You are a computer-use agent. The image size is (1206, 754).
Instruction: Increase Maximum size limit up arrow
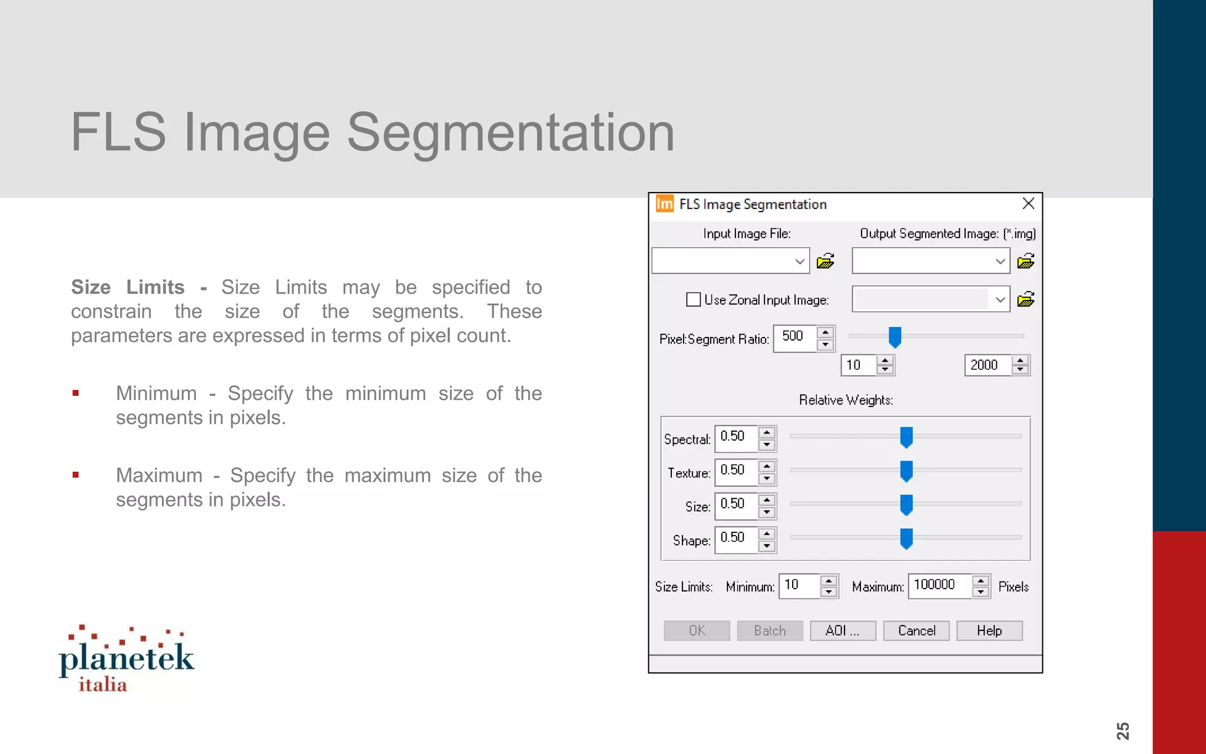click(x=980, y=581)
